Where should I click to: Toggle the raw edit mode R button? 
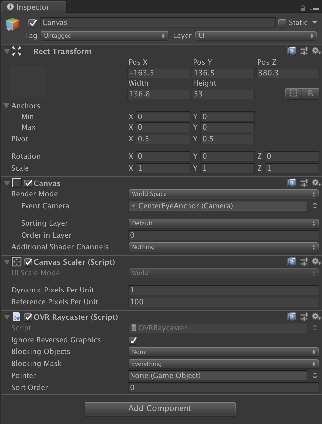tap(310, 94)
